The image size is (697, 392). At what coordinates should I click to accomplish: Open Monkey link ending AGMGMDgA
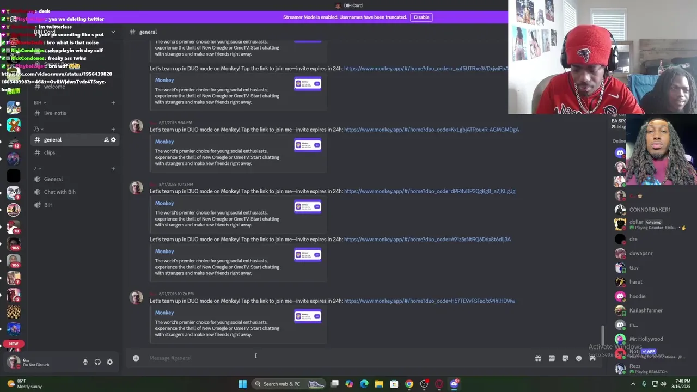(x=431, y=130)
